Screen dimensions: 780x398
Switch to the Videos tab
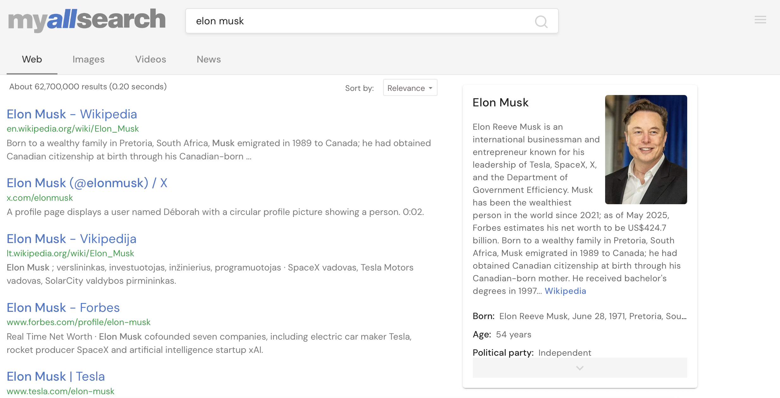click(151, 59)
